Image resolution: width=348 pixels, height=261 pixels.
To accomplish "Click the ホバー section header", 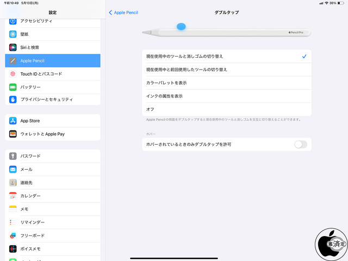I will pyautogui.click(x=151, y=134).
